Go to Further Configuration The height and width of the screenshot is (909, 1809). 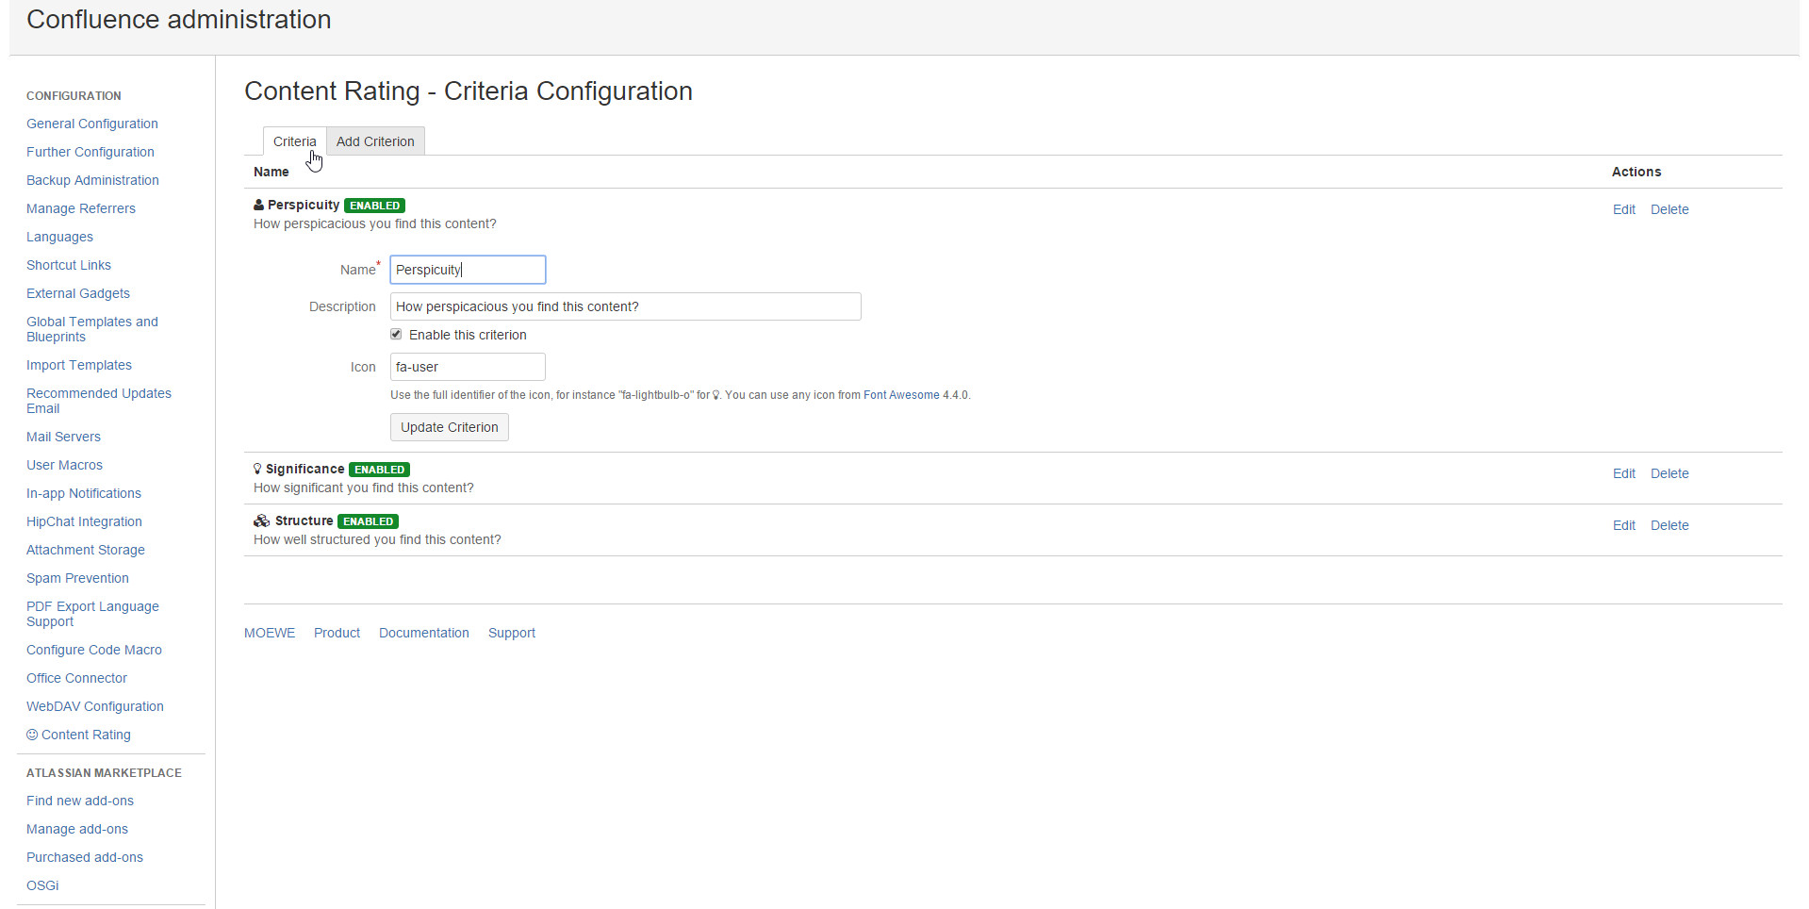pos(90,152)
